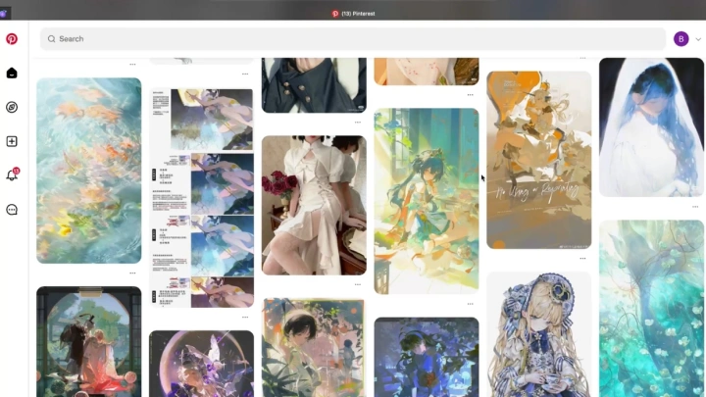Open the white dress with roses photo pin
706x397 pixels.
point(314,205)
